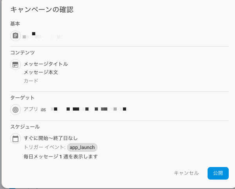The width and height of the screenshot is (235, 189).
Task: Click the app_launch trigger event chip
Action: point(82,147)
